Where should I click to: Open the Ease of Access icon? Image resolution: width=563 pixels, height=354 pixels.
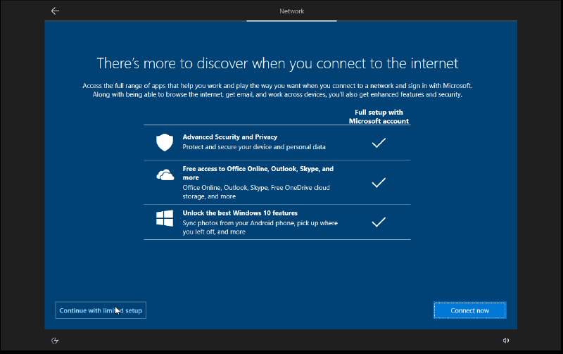[55, 341]
